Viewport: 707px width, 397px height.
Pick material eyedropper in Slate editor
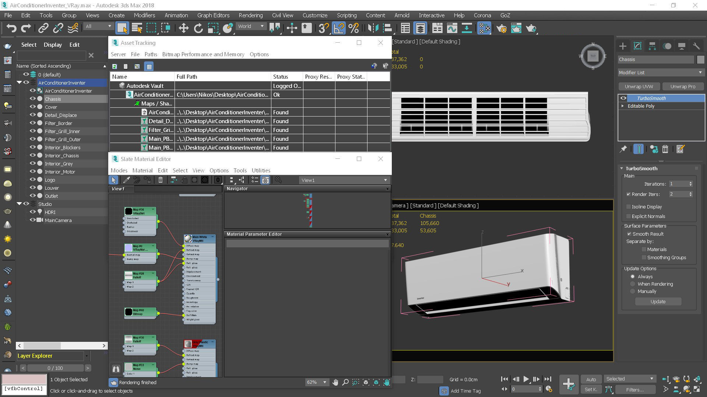pos(126,180)
